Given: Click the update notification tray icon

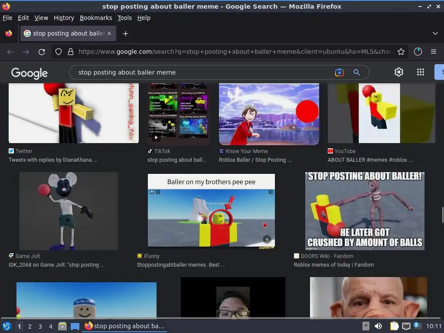Looking at the screenshot, I should (416, 326).
